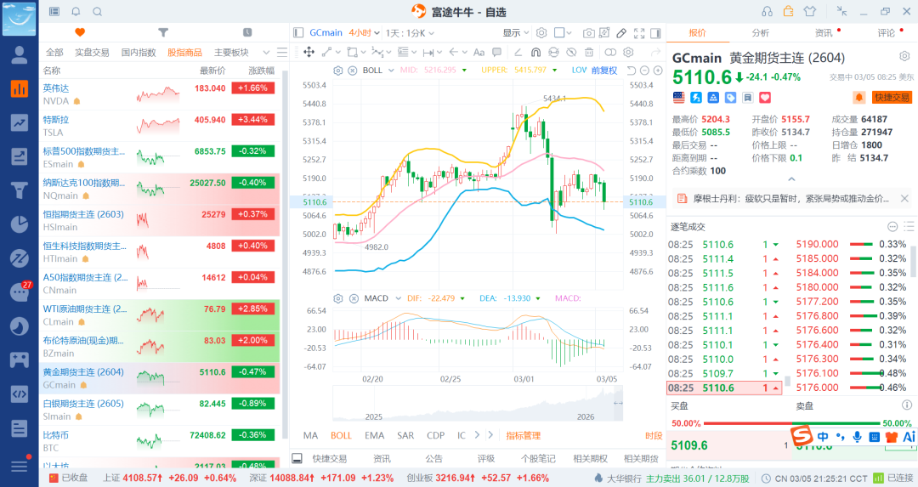Zoom in chart with plus circle
This screenshot has height=487, width=918.
click(658, 71)
